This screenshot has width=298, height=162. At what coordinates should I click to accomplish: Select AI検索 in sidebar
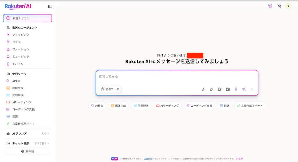tap(16, 81)
